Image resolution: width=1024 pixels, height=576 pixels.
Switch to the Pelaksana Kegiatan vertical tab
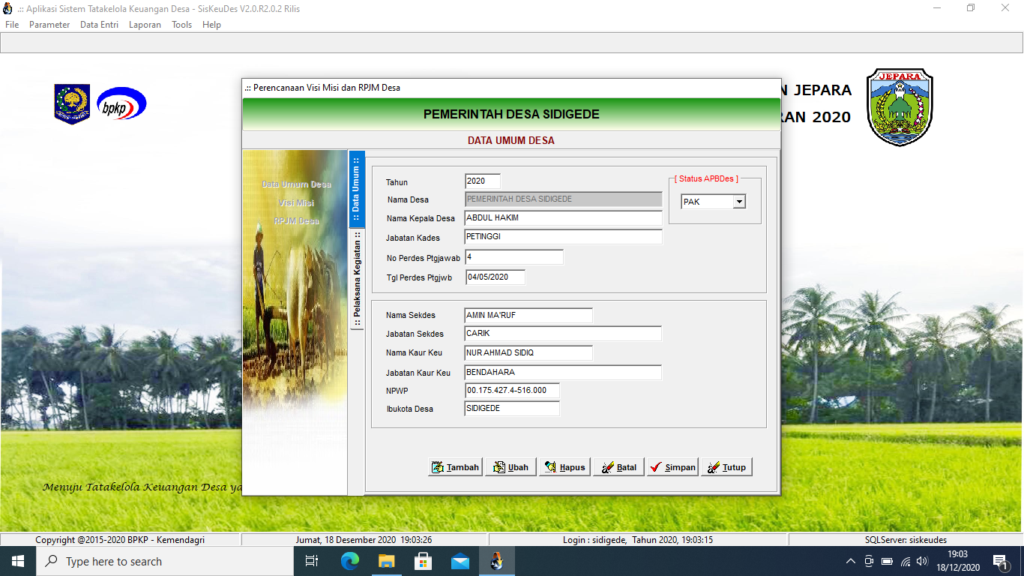click(357, 279)
